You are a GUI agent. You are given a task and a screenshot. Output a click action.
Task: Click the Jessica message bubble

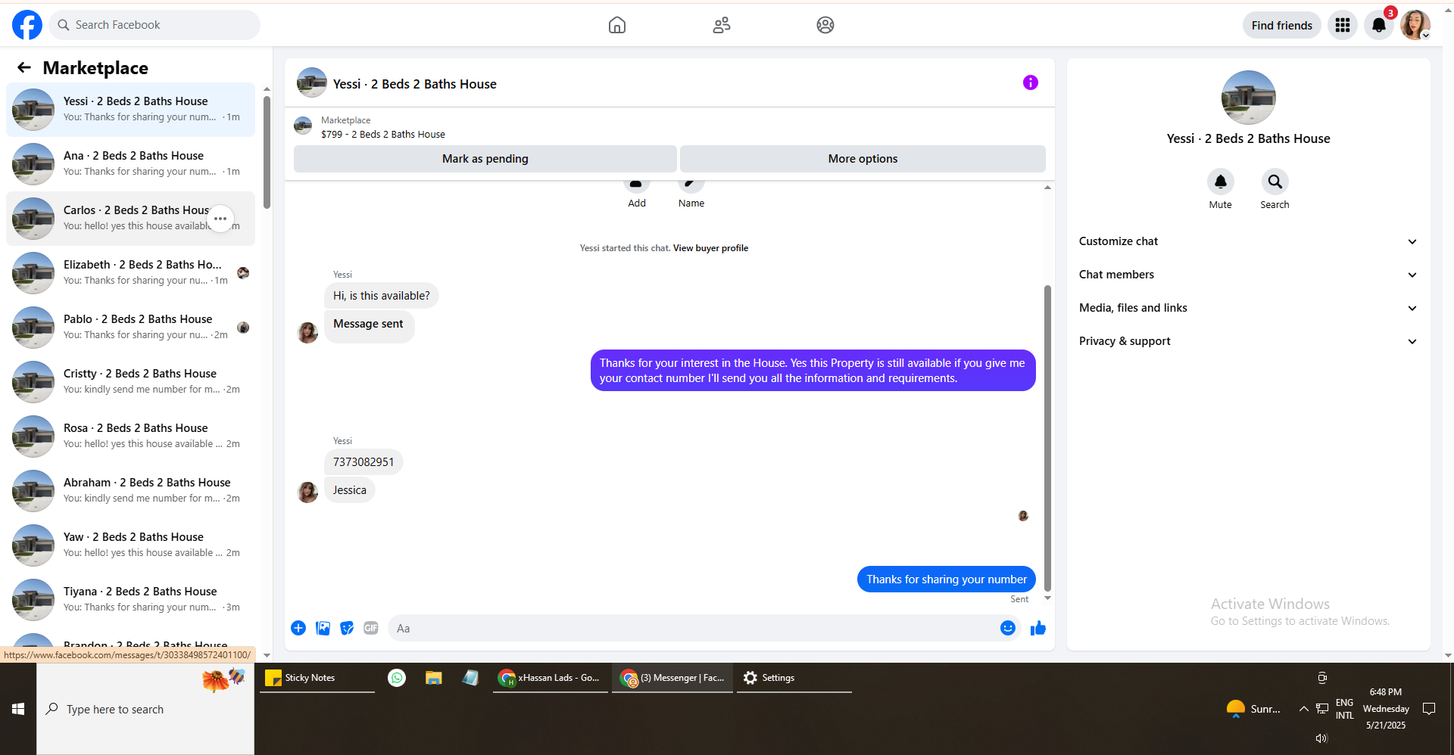(x=350, y=490)
